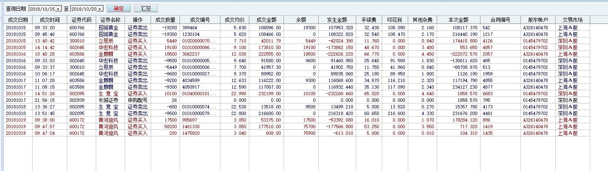Click the occurred amount -232268.660
Screen dimensions: 608x171
pyautogui.click(x=338, y=94)
